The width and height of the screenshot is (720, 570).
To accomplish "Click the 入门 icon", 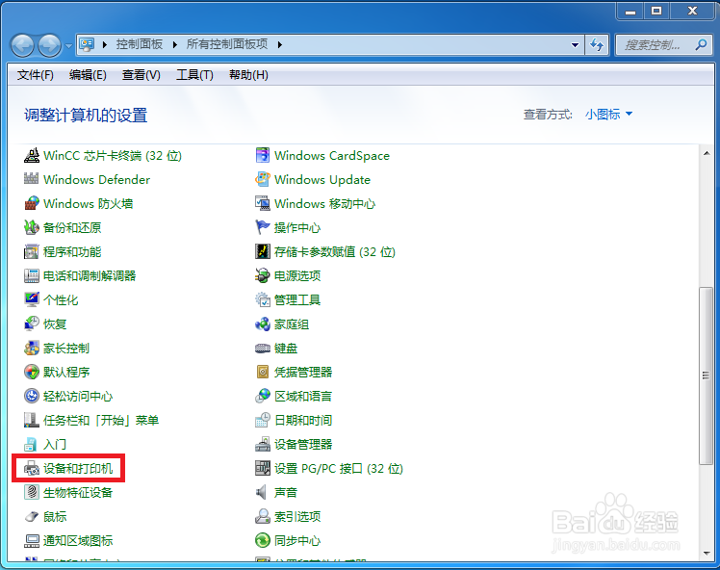I will coord(31,444).
